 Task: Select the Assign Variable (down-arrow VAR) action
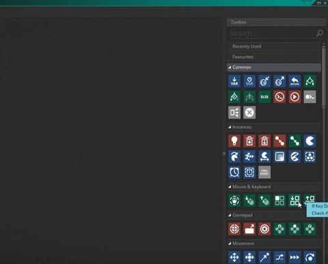234,81
